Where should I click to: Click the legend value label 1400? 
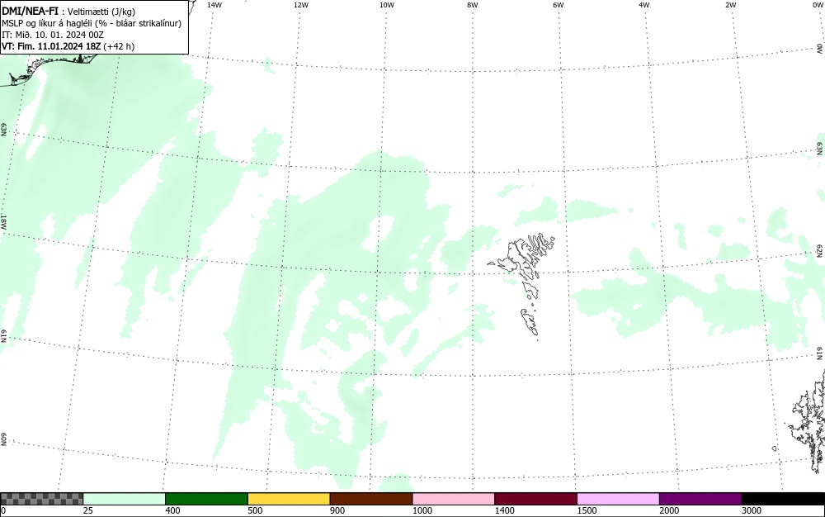pos(505,510)
